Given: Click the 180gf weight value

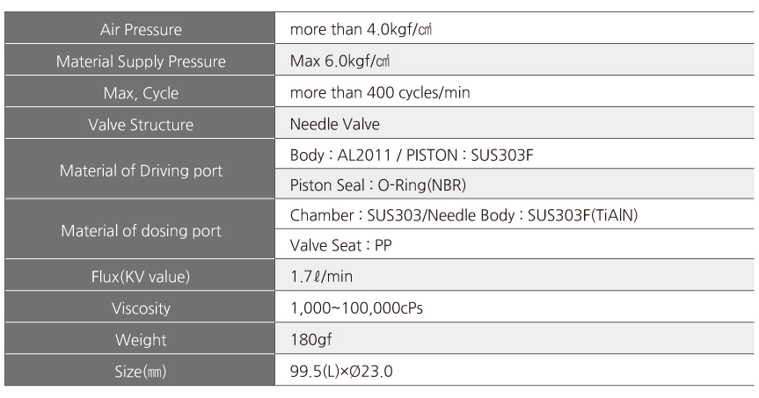Looking at the screenshot, I should pos(310,339).
